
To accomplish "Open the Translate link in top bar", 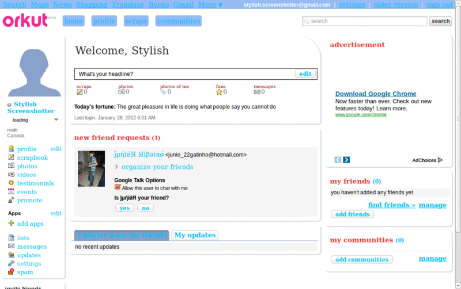I will coord(127,5).
